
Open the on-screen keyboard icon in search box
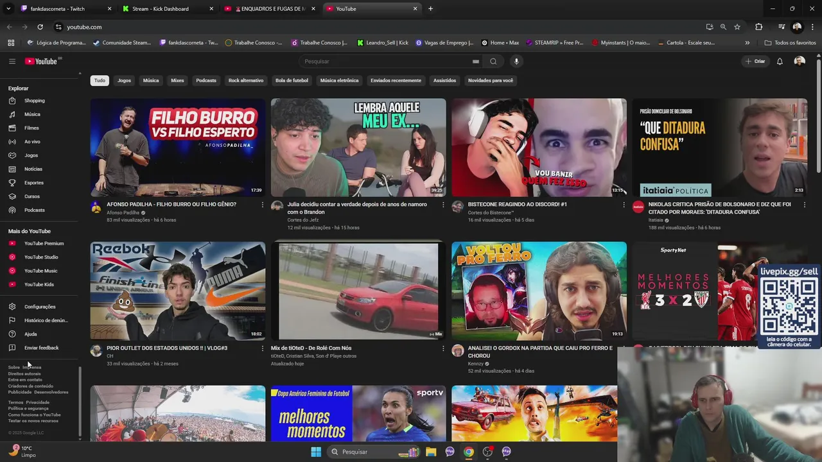click(476, 62)
